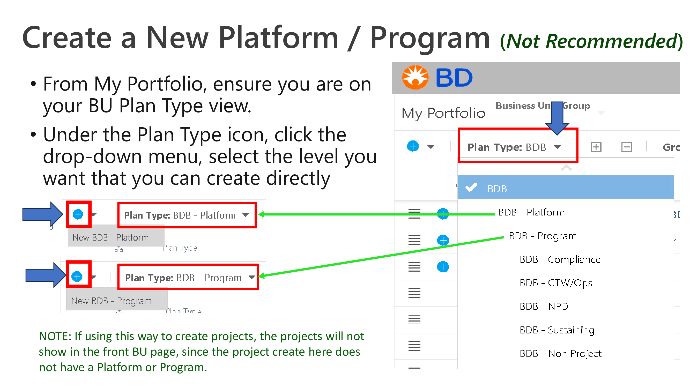
Task: Select BDB - Compliance plan type
Action: [560, 259]
